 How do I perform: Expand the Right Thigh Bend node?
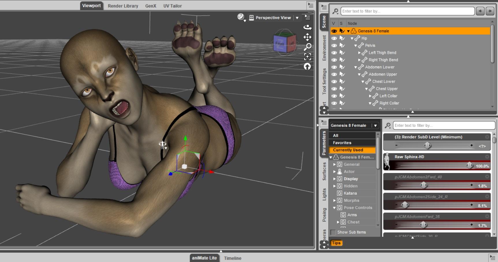pyautogui.click(x=359, y=60)
